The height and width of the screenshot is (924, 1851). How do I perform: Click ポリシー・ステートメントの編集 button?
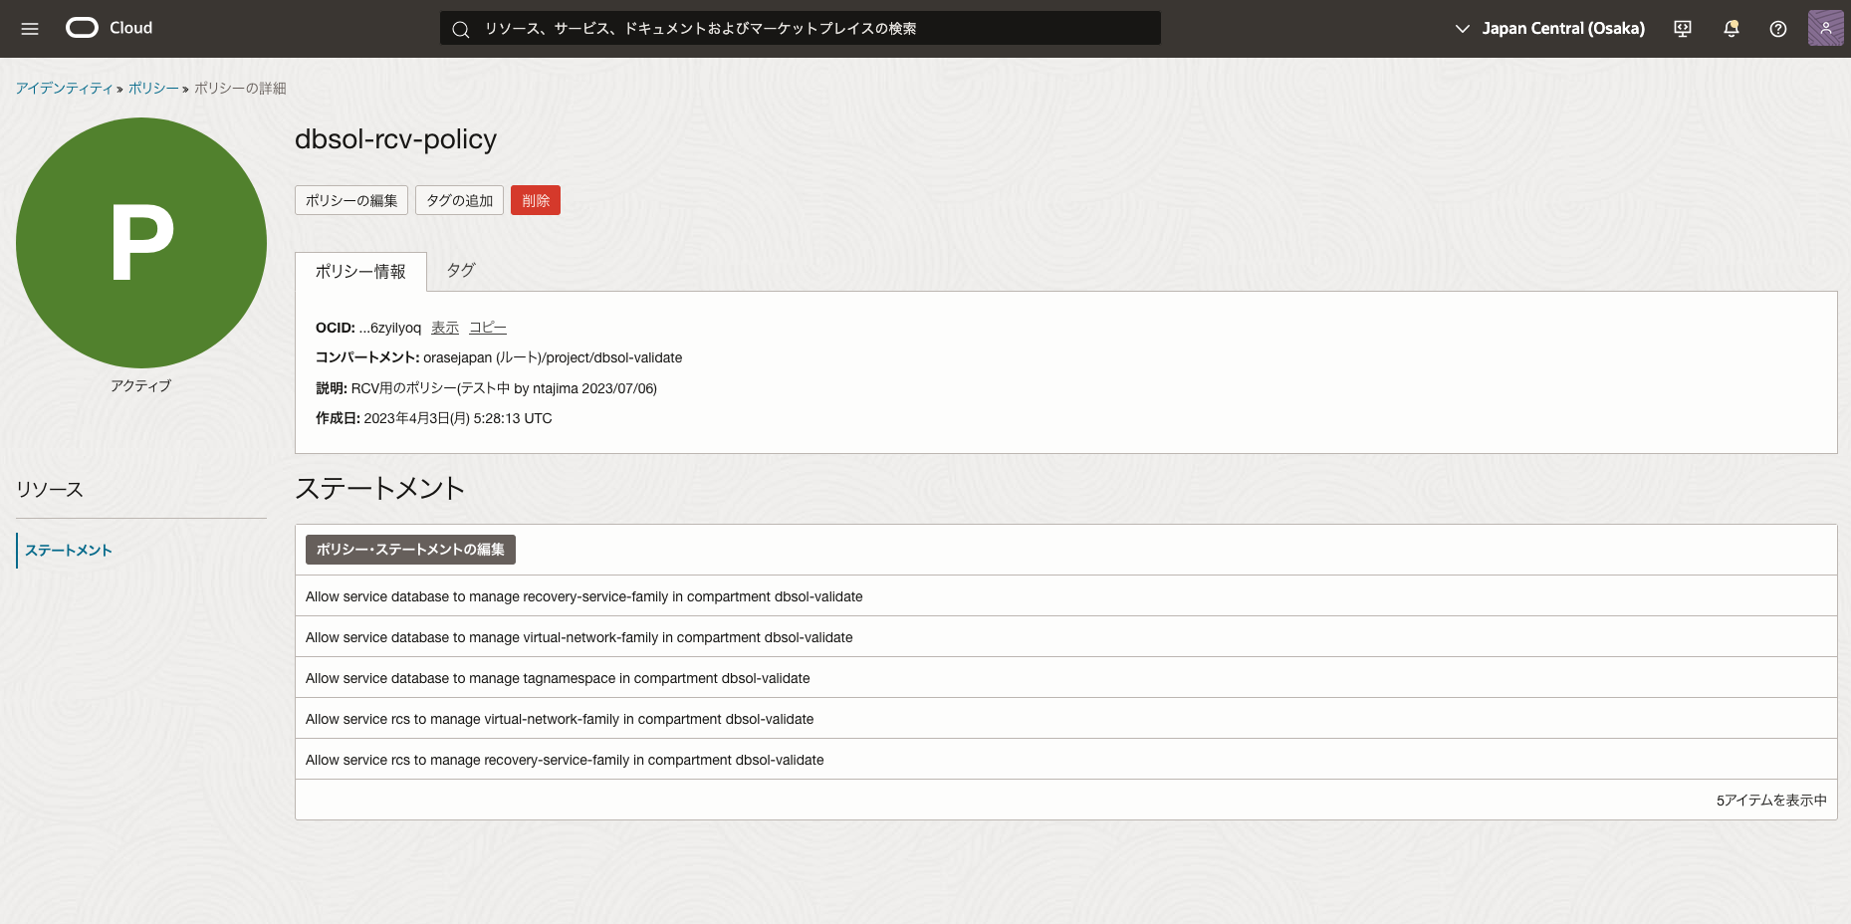[x=410, y=550]
